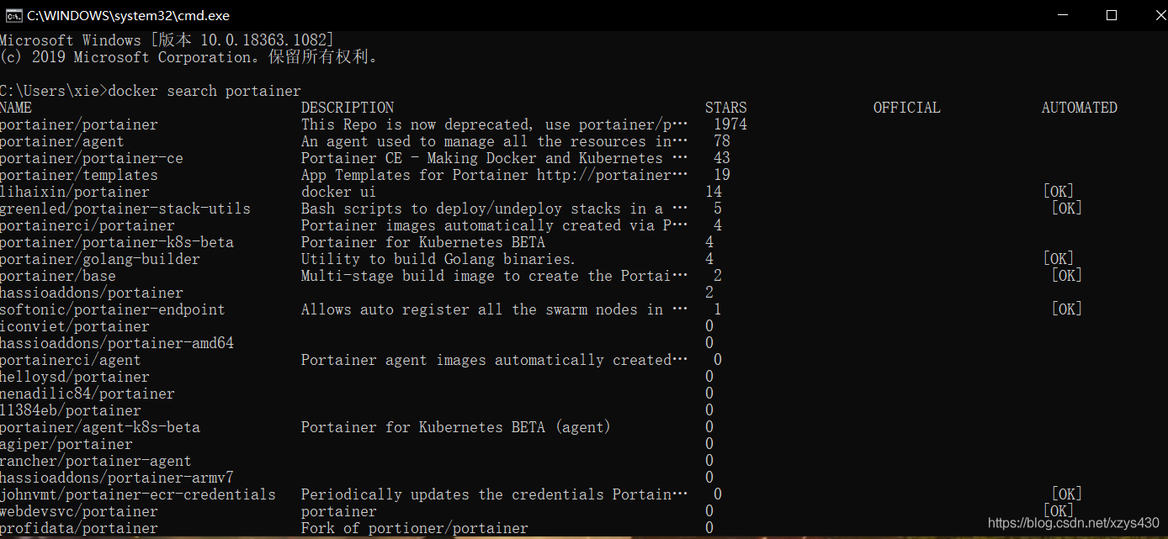Click 'Bash scripts to deploy/undeploy' description
1168x539 pixels.
(x=495, y=209)
